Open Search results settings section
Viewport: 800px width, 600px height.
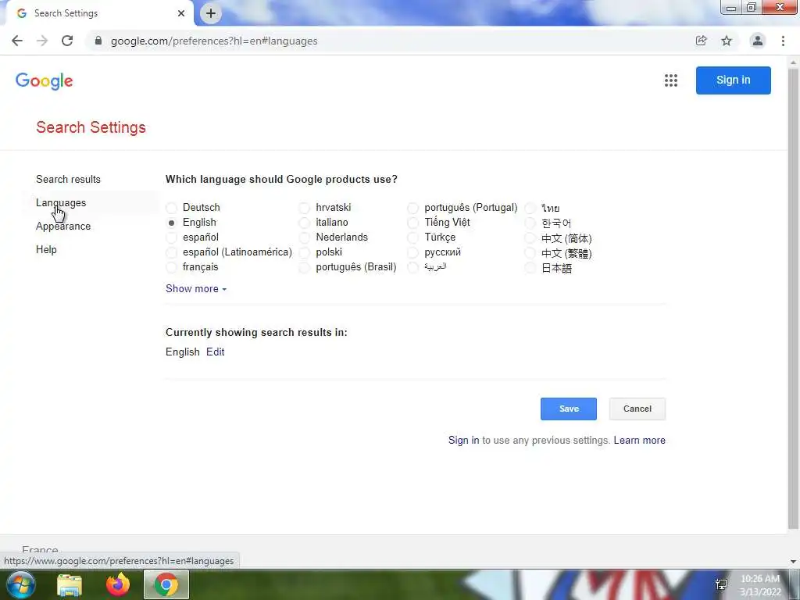tap(69, 179)
